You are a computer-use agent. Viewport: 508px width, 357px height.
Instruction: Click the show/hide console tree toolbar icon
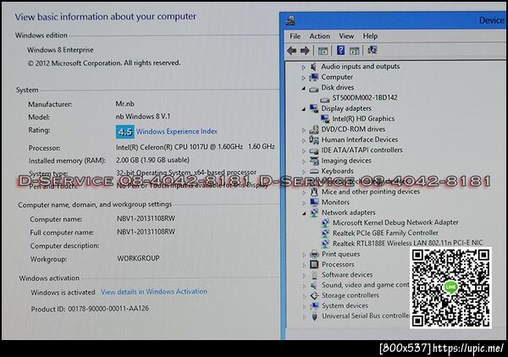click(x=323, y=51)
